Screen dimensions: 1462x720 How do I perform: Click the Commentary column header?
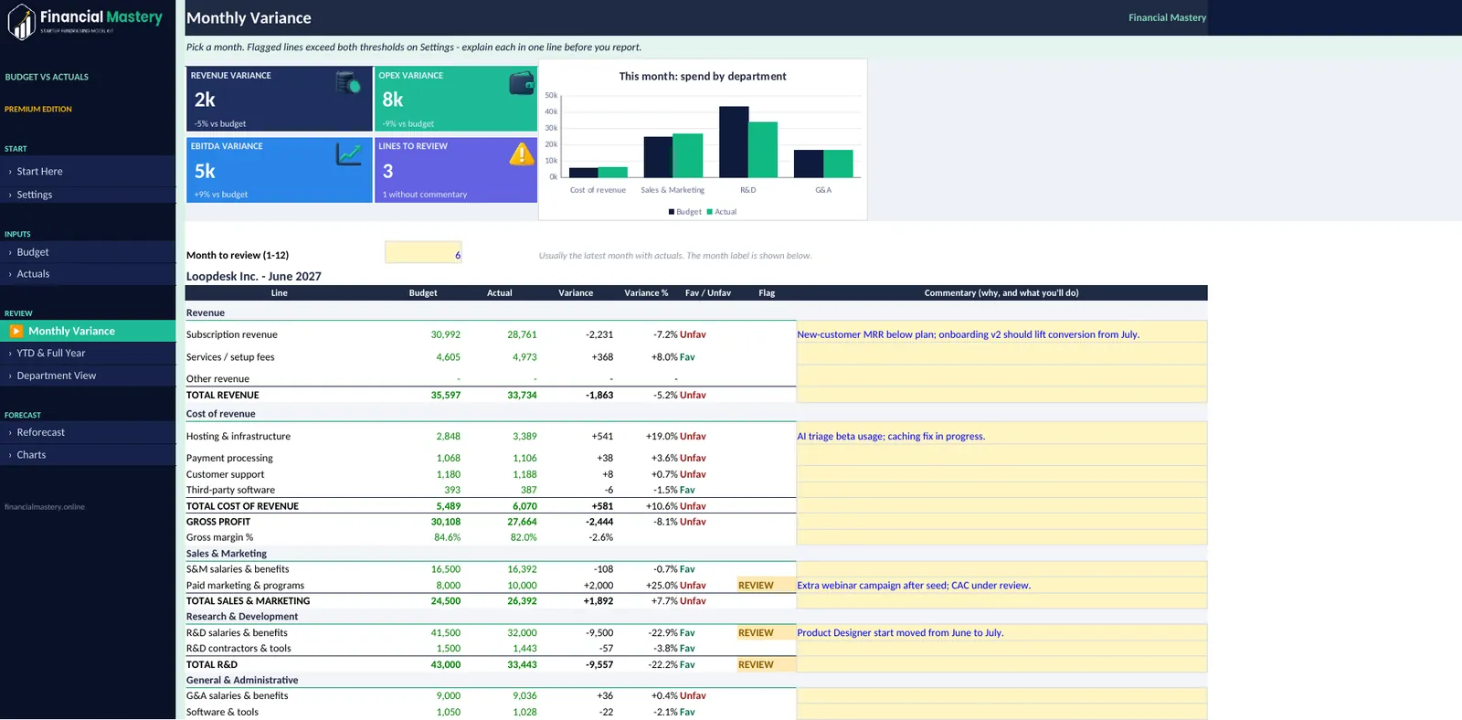tap(1001, 293)
